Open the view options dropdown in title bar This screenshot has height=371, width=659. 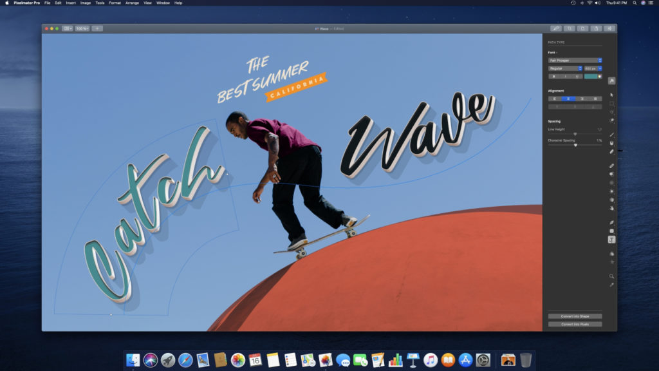(x=67, y=28)
